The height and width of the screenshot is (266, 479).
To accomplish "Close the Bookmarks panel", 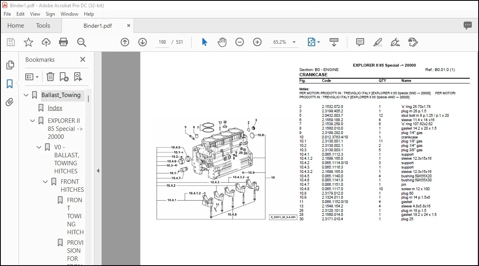I will (x=82, y=59).
